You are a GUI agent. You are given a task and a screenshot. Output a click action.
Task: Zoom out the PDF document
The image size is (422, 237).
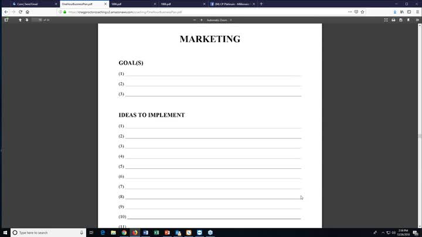pyautogui.click(x=194, y=20)
